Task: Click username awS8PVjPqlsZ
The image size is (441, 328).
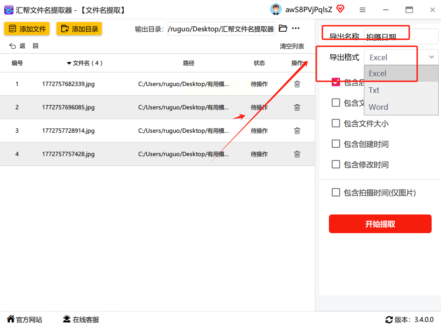Action: pyautogui.click(x=309, y=9)
